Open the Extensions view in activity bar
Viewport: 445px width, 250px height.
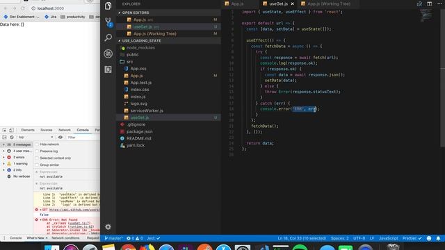pos(108,69)
